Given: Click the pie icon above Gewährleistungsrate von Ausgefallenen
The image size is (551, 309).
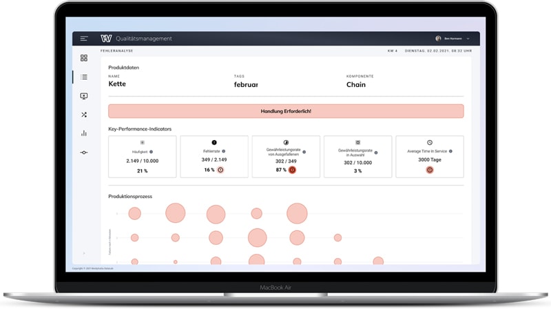Looking at the screenshot, I should pos(286,143).
